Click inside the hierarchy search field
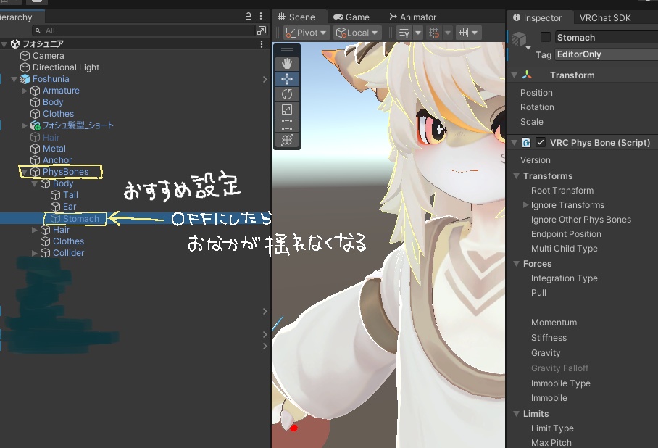Image resolution: width=658 pixels, height=448 pixels. (130, 31)
